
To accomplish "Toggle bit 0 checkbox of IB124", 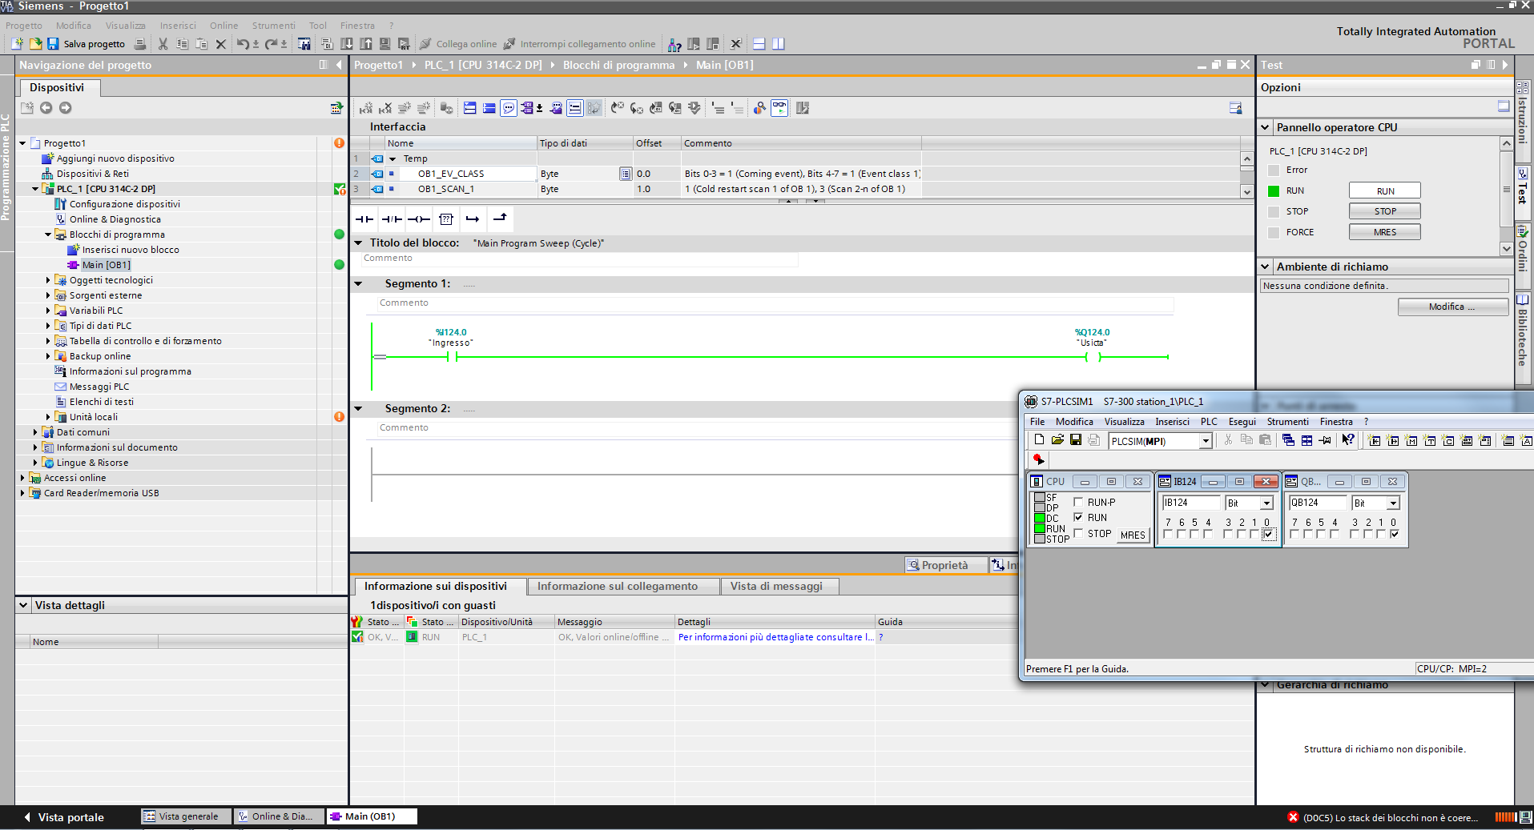I will [x=1268, y=534].
